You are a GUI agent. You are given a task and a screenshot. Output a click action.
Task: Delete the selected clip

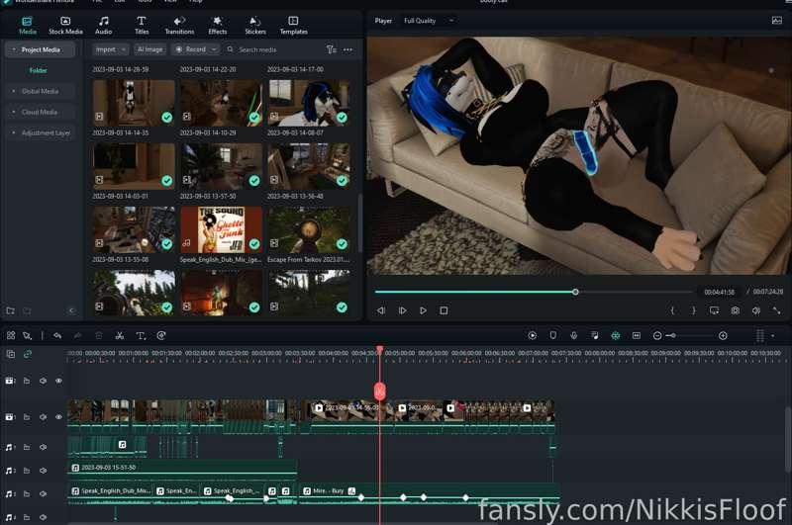[x=98, y=335]
